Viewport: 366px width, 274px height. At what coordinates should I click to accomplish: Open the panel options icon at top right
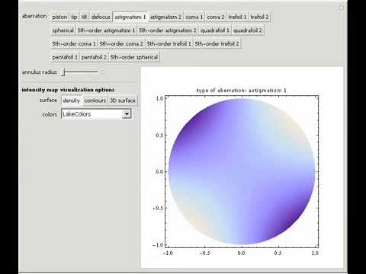pos(342,8)
